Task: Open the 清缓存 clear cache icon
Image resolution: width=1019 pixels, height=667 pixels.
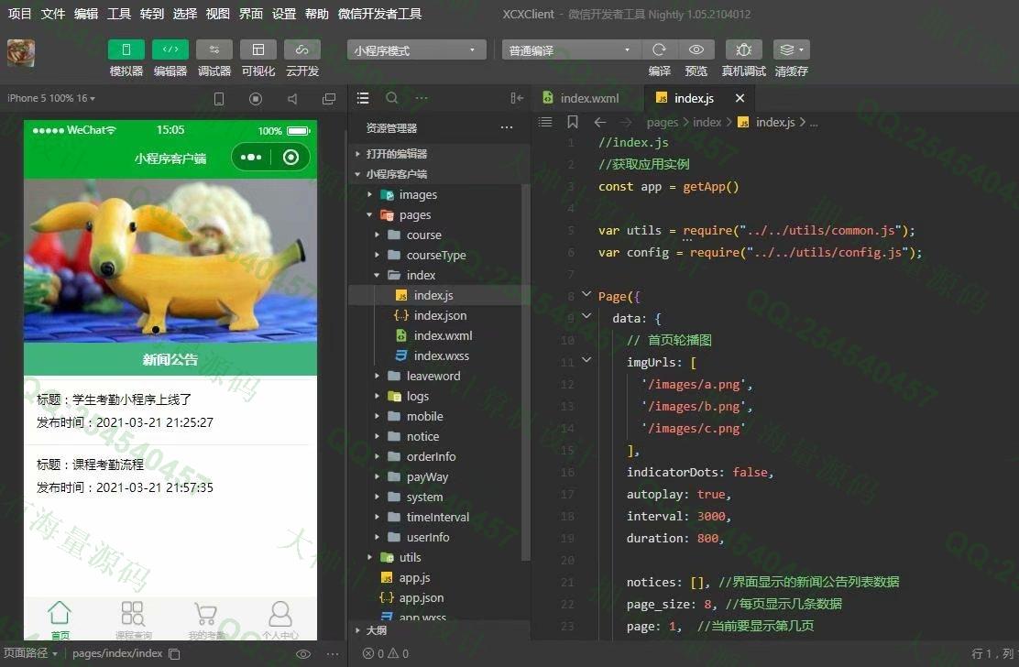Action: click(791, 50)
